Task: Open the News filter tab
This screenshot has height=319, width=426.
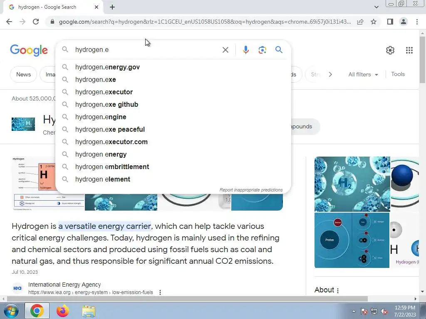Action: [23, 74]
